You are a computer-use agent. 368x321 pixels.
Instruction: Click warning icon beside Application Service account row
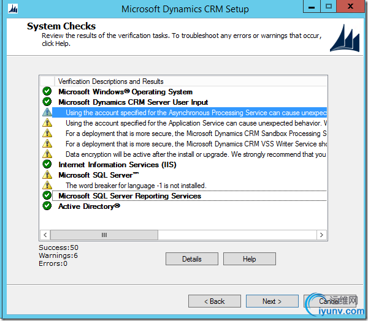pyautogui.click(x=47, y=123)
